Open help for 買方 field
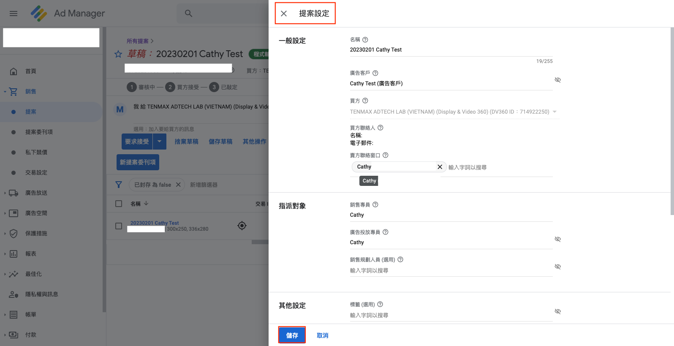The image size is (674, 346). pyautogui.click(x=365, y=101)
